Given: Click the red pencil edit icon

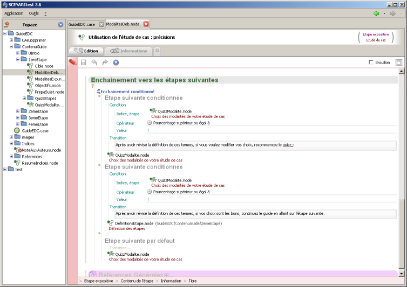Looking at the screenshot, I should click(x=72, y=62).
